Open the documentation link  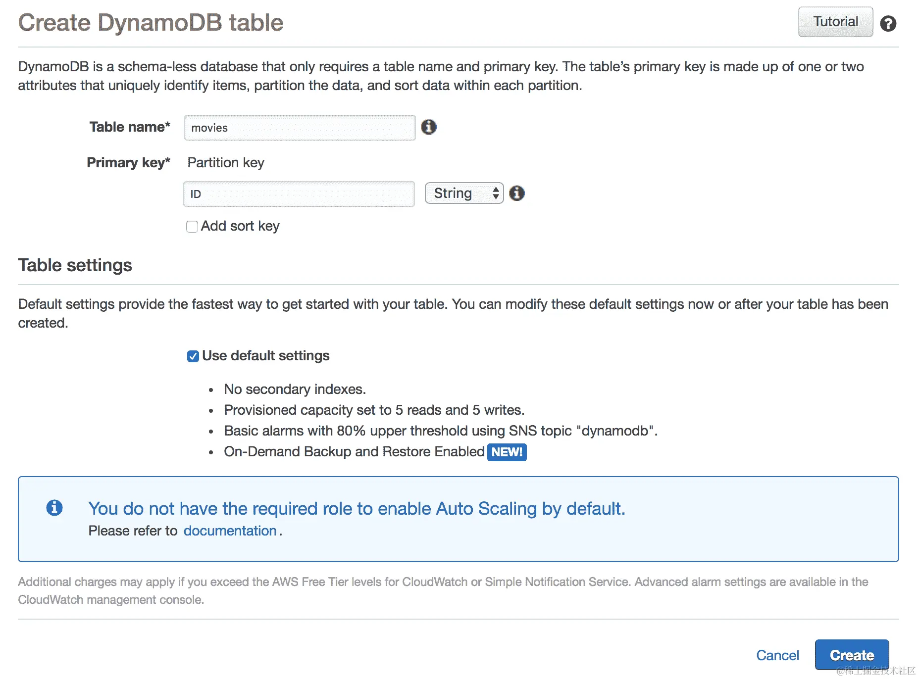point(230,531)
